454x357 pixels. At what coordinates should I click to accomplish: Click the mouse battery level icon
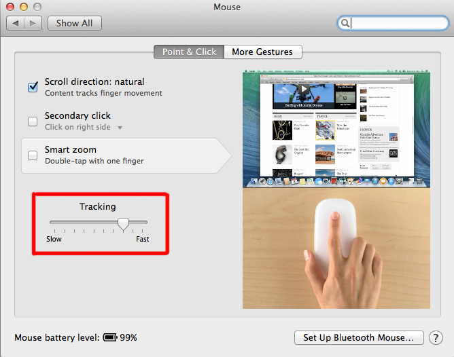pos(110,337)
